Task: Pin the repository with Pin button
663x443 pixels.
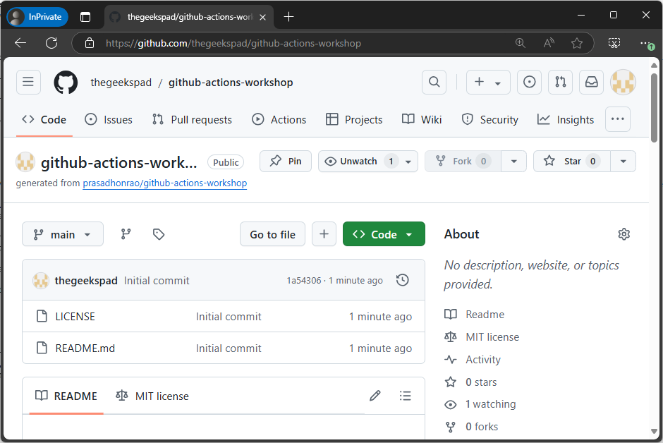Action: point(286,162)
